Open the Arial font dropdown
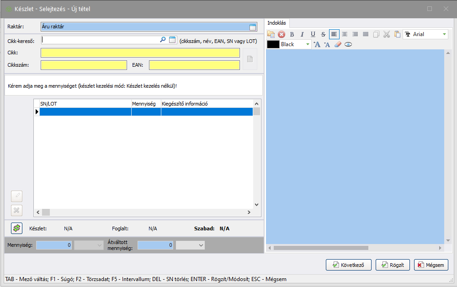This screenshot has height=287, width=457. point(444,34)
